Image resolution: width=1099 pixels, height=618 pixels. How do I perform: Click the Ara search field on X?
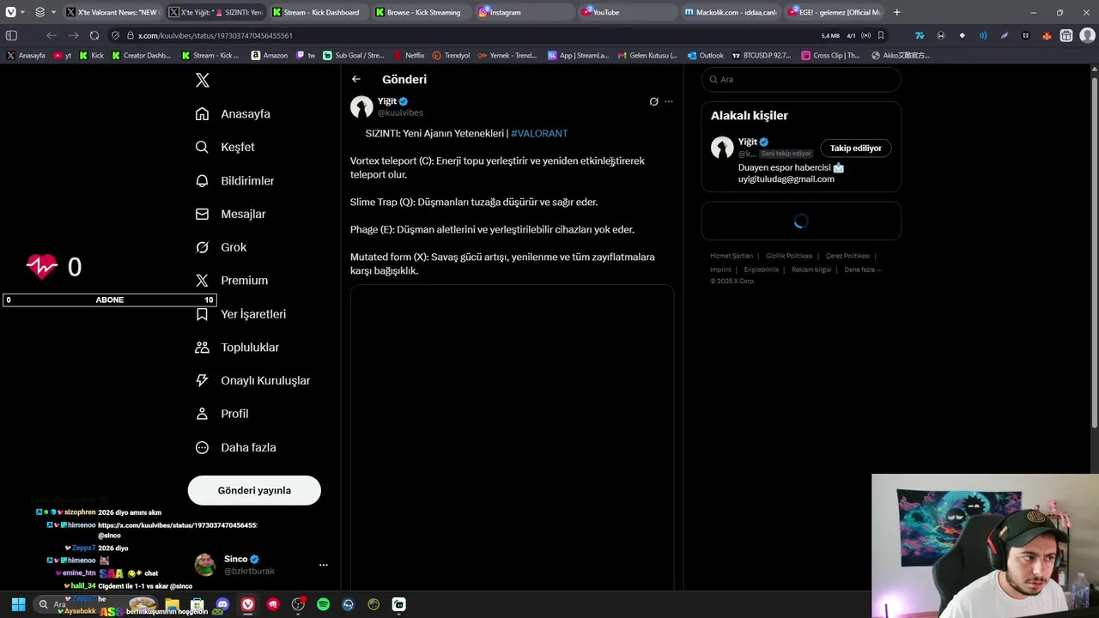801,79
